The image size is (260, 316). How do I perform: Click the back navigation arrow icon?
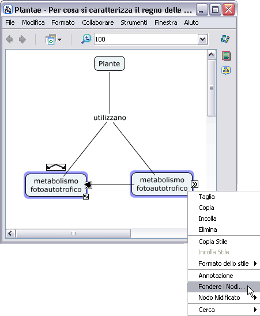(9, 39)
